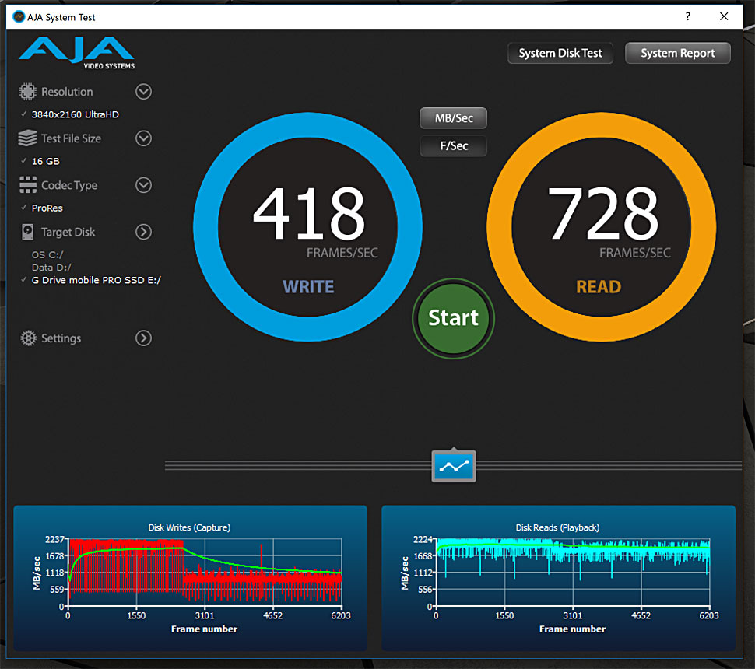The width and height of the screenshot is (755, 669).
Task: Expand the Resolution dropdown arrow
Action: tap(143, 92)
